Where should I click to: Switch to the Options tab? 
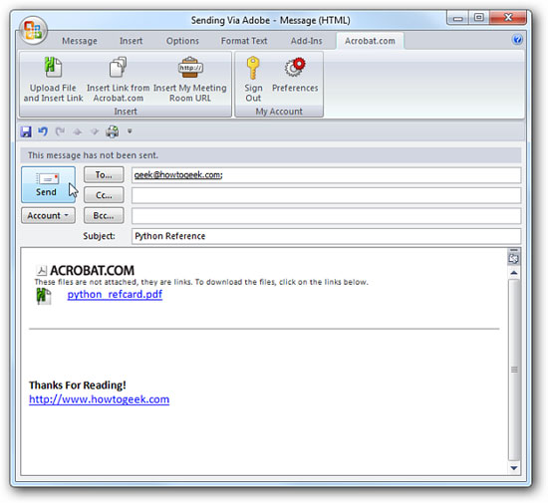pos(182,41)
